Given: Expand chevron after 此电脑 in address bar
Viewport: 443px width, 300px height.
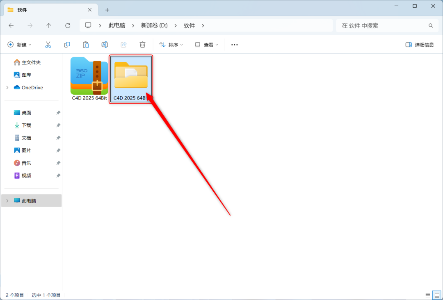Looking at the screenshot, I should 133,26.
